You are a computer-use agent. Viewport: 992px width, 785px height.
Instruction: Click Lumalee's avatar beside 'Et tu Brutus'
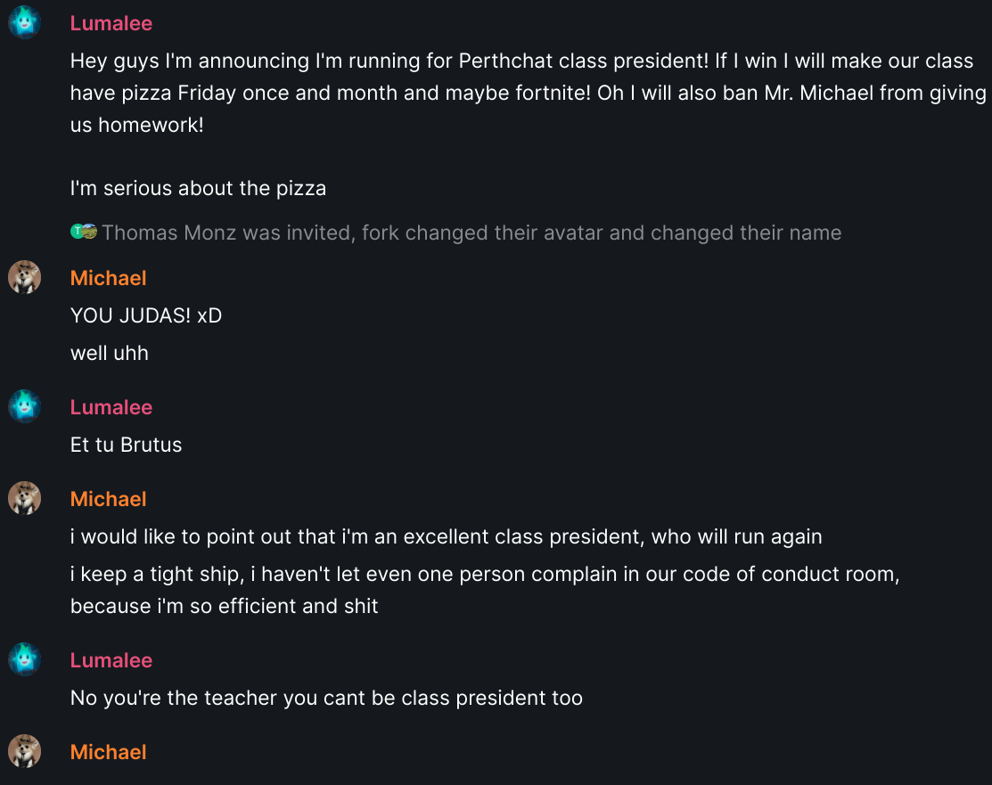pos(25,406)
